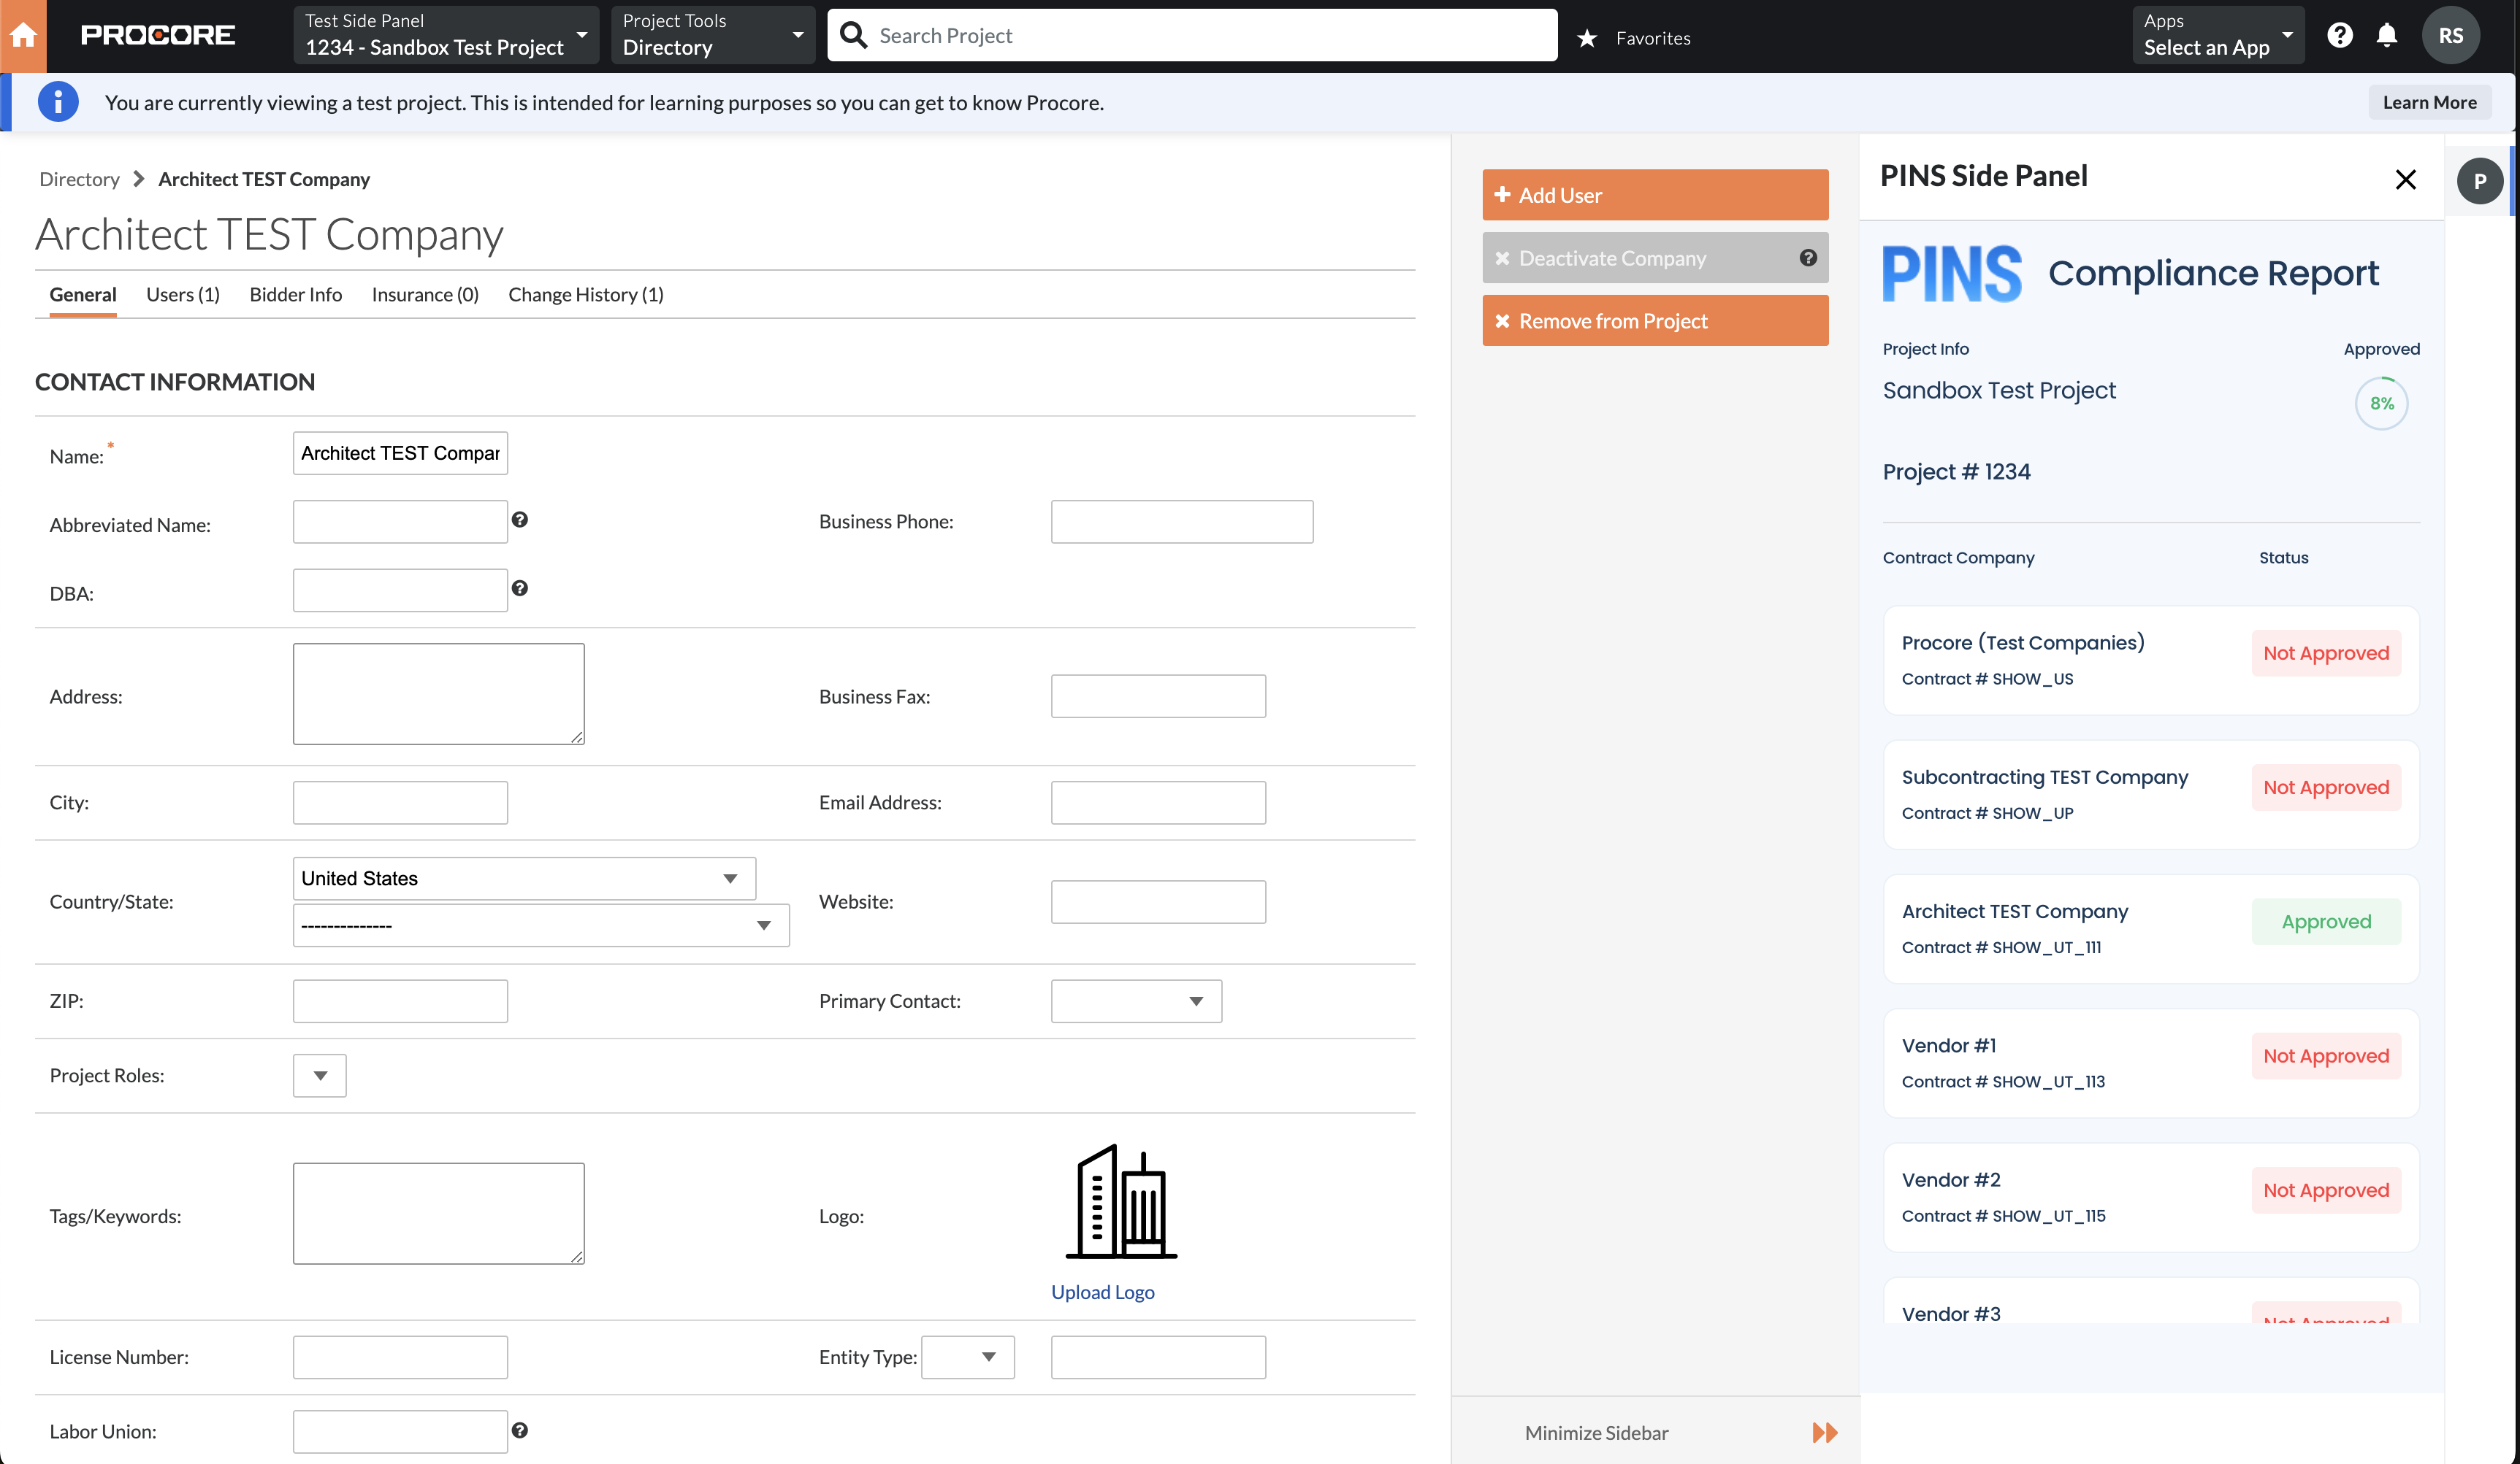Focus the Search Project field
Image resolution: width=2520 pixels, height=1464 pixels.
(x=1192, y=35)
